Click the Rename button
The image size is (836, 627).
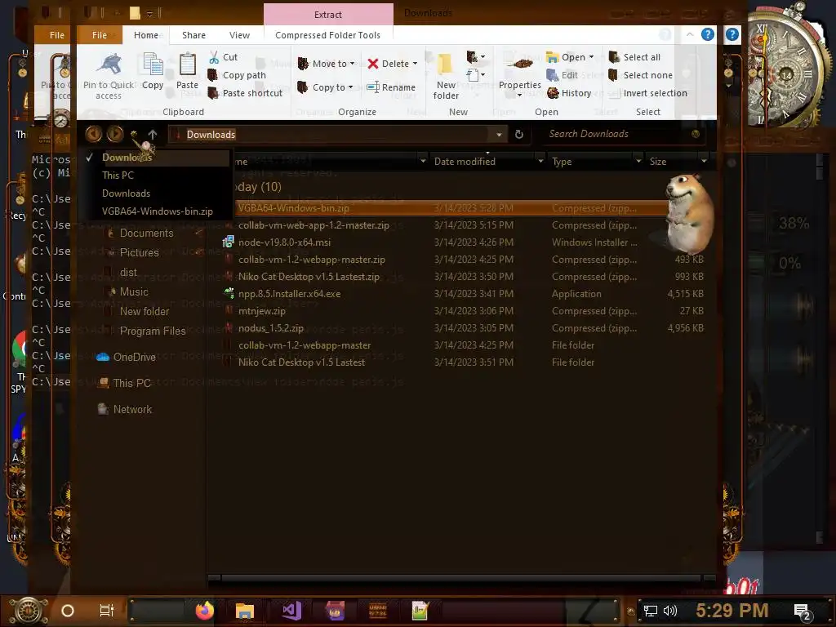click(x=391, y=87)
